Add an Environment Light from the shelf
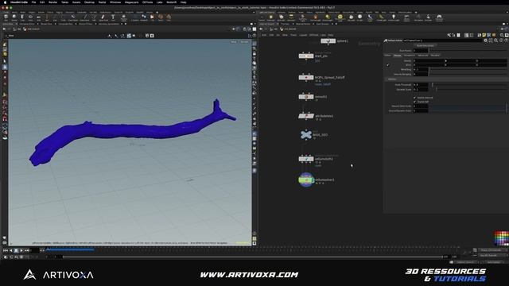This screenshot has width=509, height=286. (x=340, y=17)
